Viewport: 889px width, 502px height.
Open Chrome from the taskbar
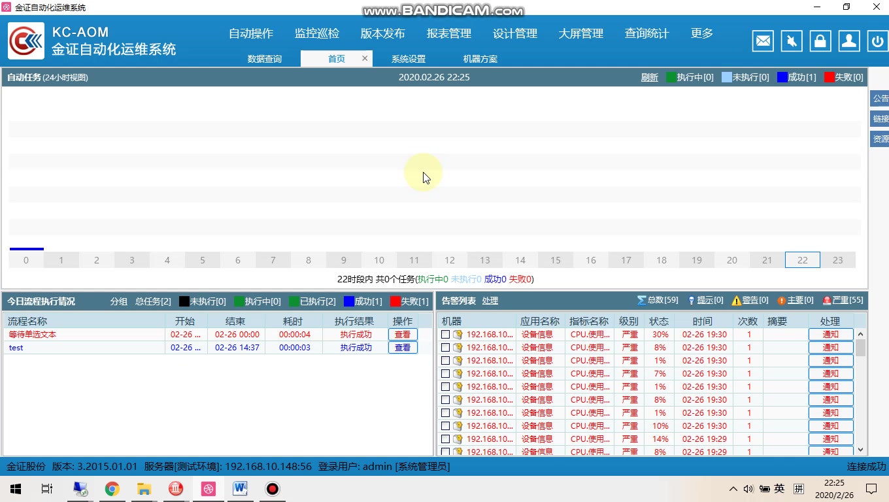(111, 488)
